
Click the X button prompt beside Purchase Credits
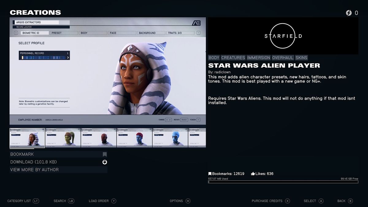tap(287, 201)
